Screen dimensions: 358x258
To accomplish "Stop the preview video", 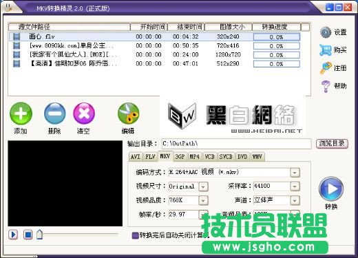I will [x=28, y=235].
